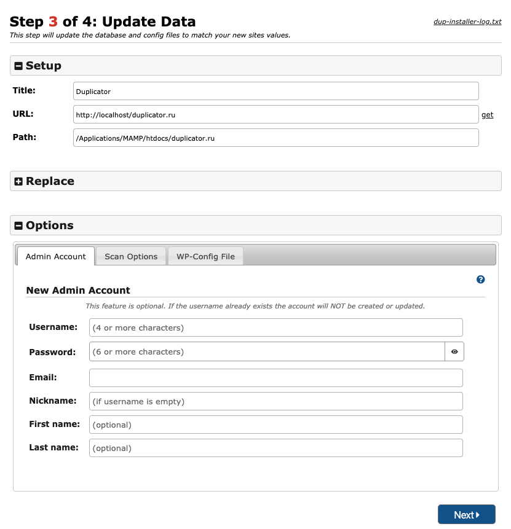
Task: Click the First name field
Action: 275,425
